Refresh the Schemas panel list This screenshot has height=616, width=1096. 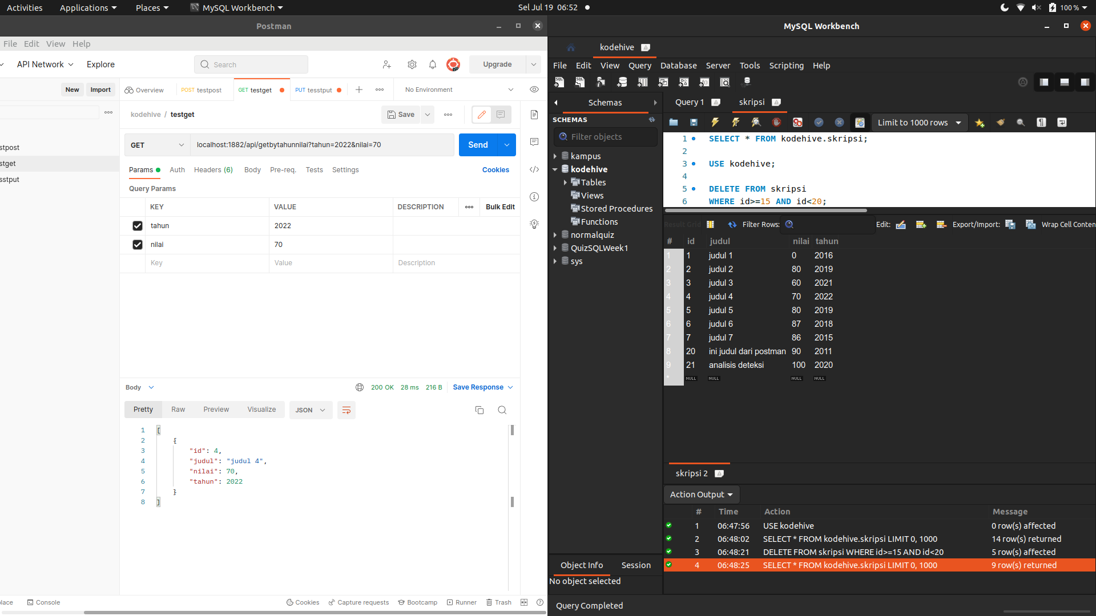652,120
